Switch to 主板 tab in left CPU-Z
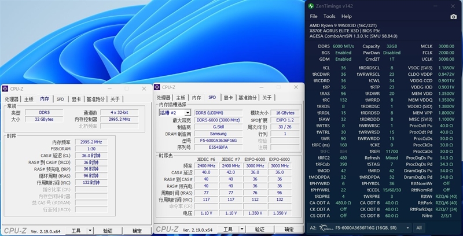463x236 pixels. 29,99
